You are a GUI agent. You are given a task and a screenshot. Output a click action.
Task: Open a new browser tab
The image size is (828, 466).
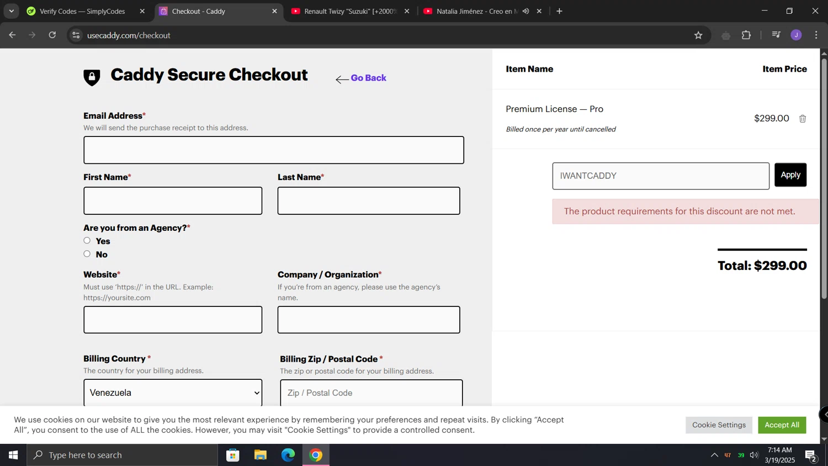[x=559, y=11]
